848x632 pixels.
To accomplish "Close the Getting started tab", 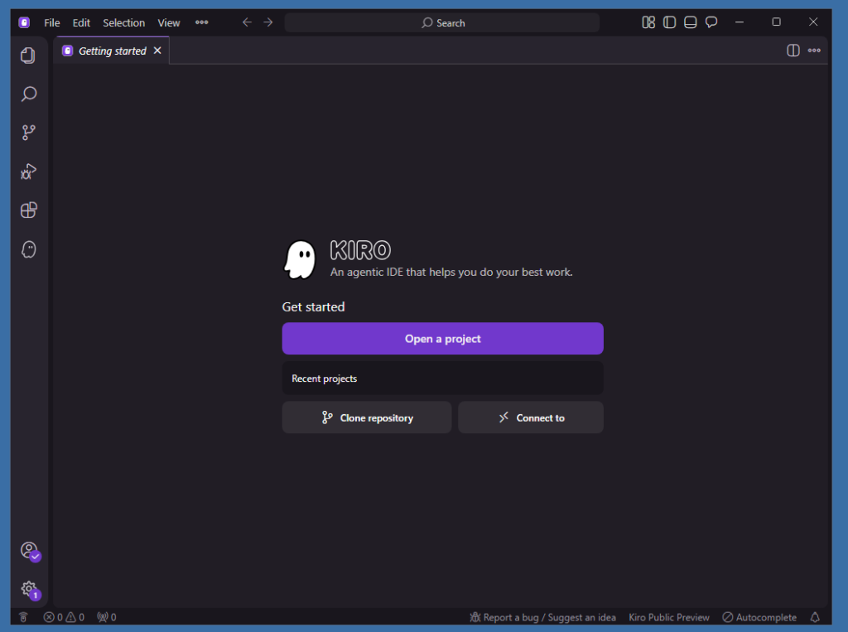I will [157, 51].
